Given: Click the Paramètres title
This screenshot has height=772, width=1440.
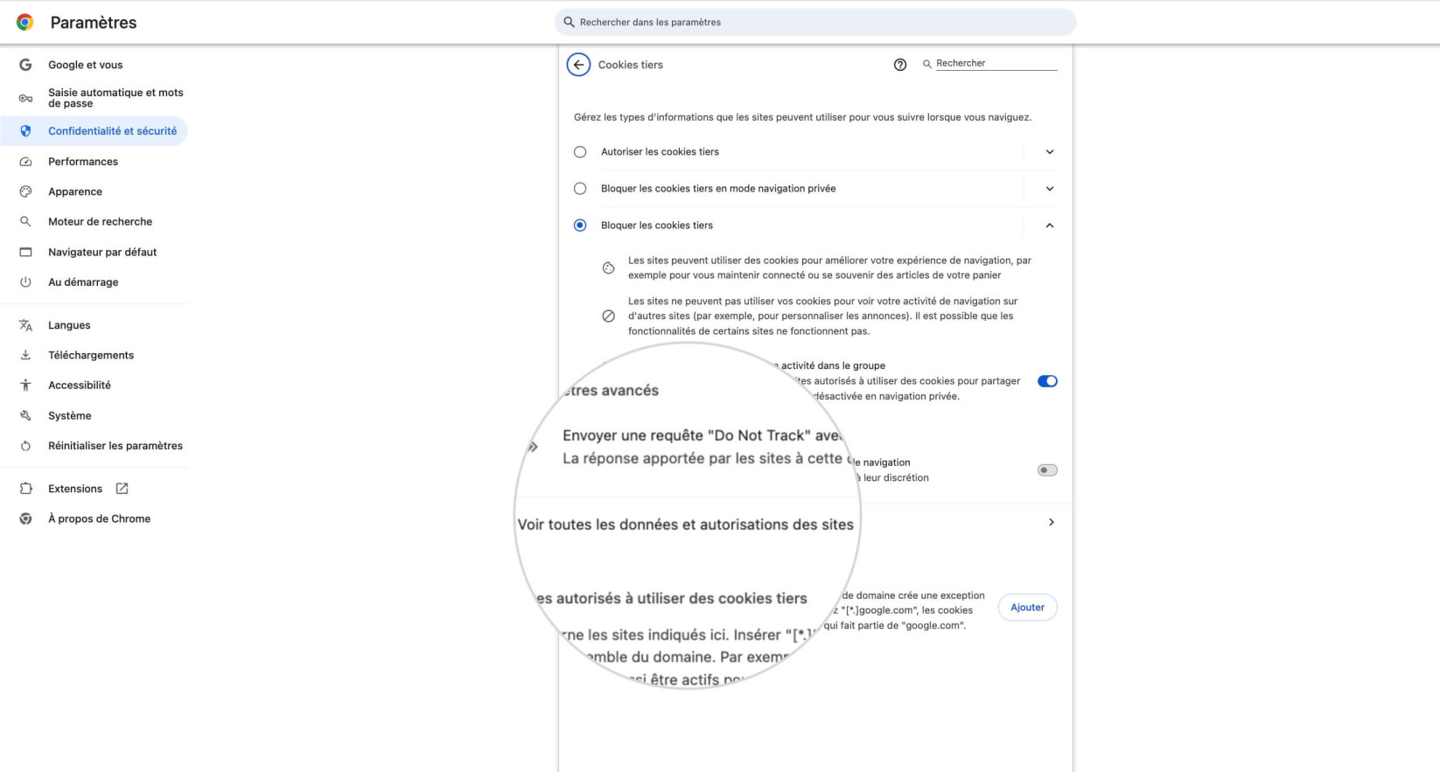Looking at the screenshot, I should coord(94,23).
